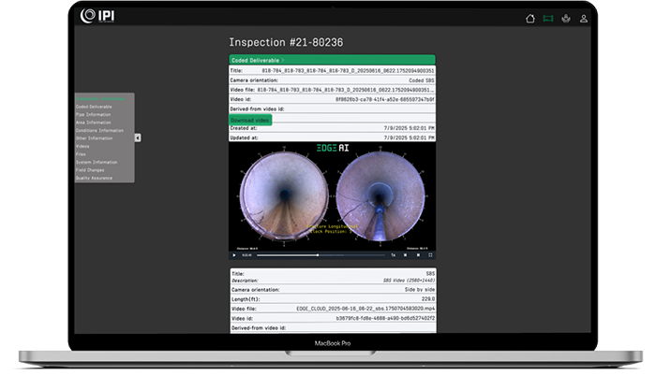Enter fullscreen on the video player

430,254
